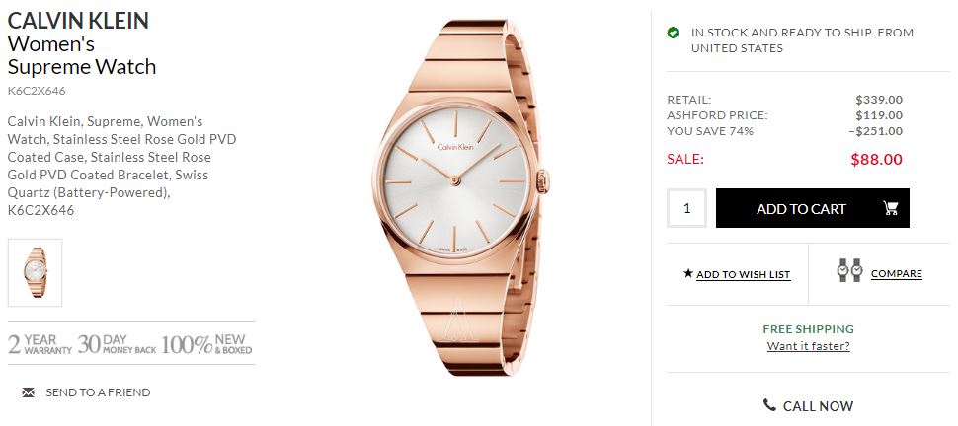958x426 pixels.
Task: Open the Add to Wish List link
Action: [743, 275]
